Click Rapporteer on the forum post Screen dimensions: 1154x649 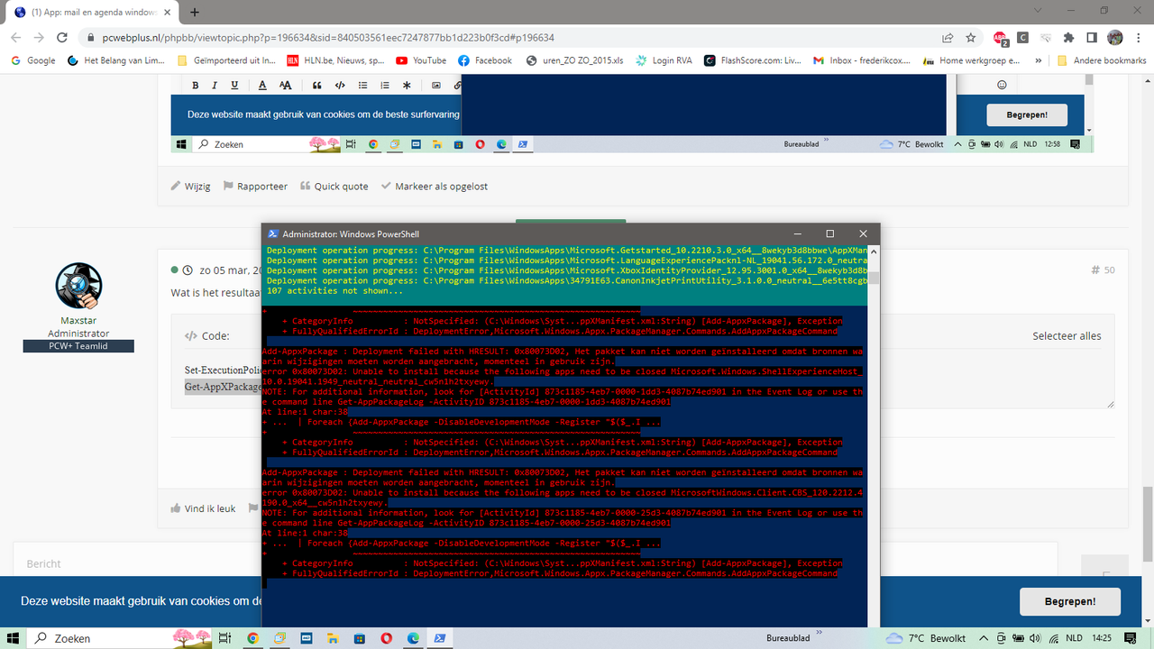tap(254, 187)
